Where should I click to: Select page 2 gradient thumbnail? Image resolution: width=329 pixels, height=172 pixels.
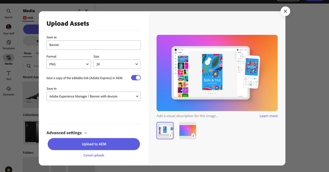188,131
